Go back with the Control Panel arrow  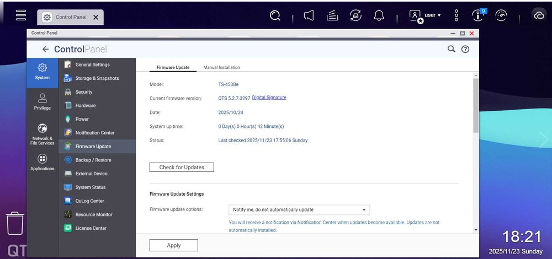point(45,49)
